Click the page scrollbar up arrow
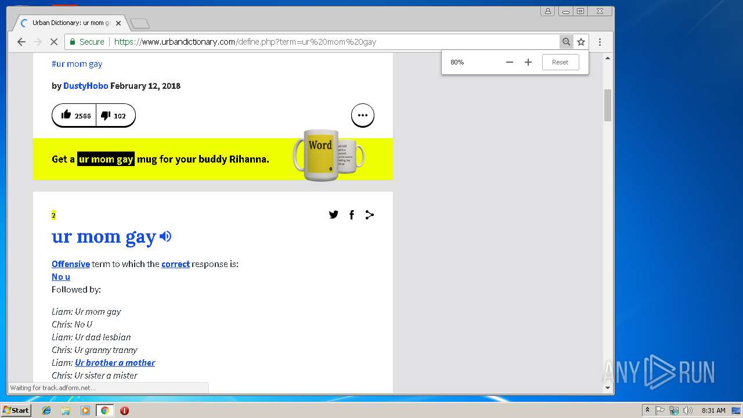Screen dimensions: 743x418 [608, 58]
